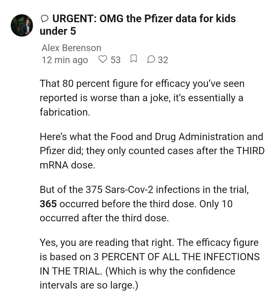Click the bold number 365
The height and width of the screenshot is (297, 276).
[48, 204]
